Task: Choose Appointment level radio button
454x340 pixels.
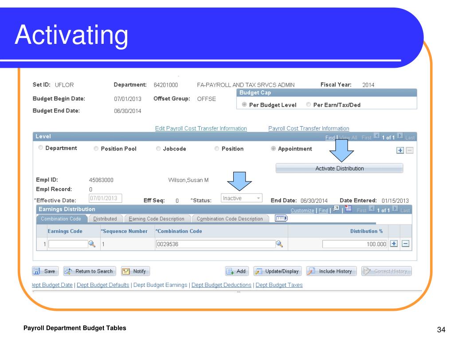Action: pos(273,148)
